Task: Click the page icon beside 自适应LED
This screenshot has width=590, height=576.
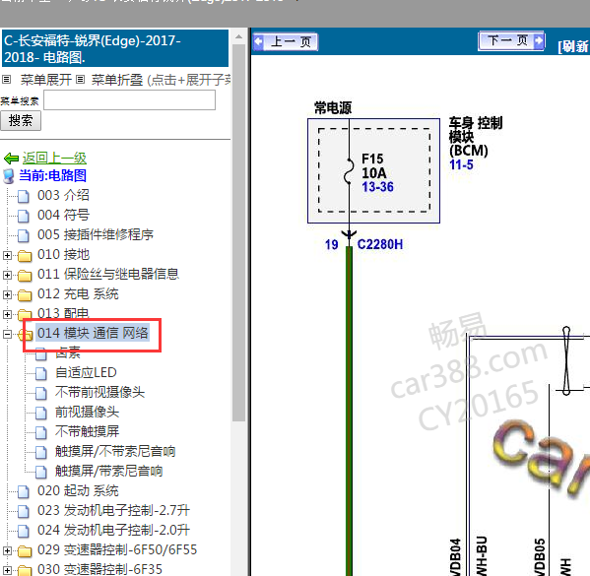Action: tap(41, 373)
